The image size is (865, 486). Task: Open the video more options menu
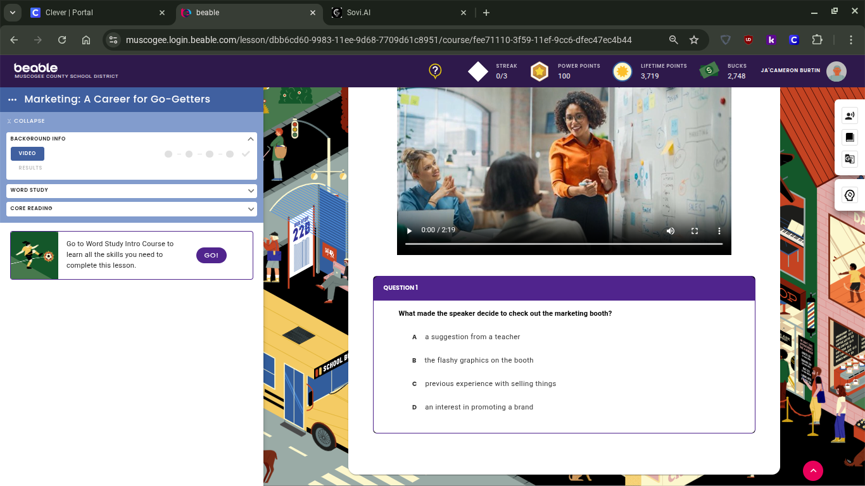tap(719, 231)
